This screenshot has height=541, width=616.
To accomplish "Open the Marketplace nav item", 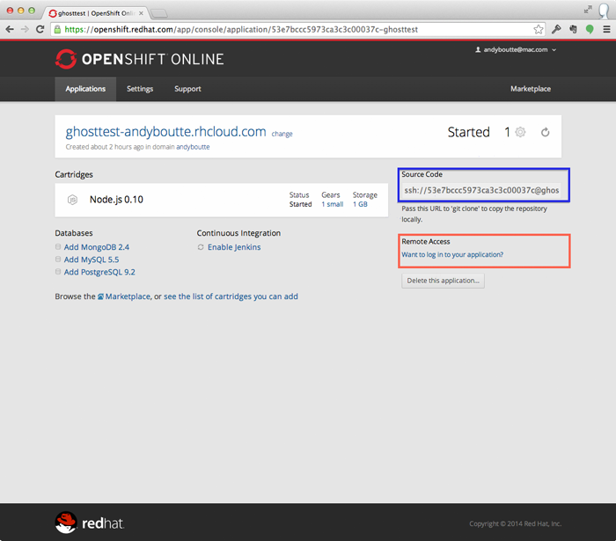I will (531, 89).
